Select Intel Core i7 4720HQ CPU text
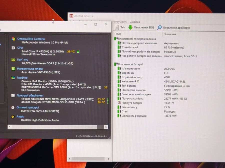225x168 pixels. [43, 52]
